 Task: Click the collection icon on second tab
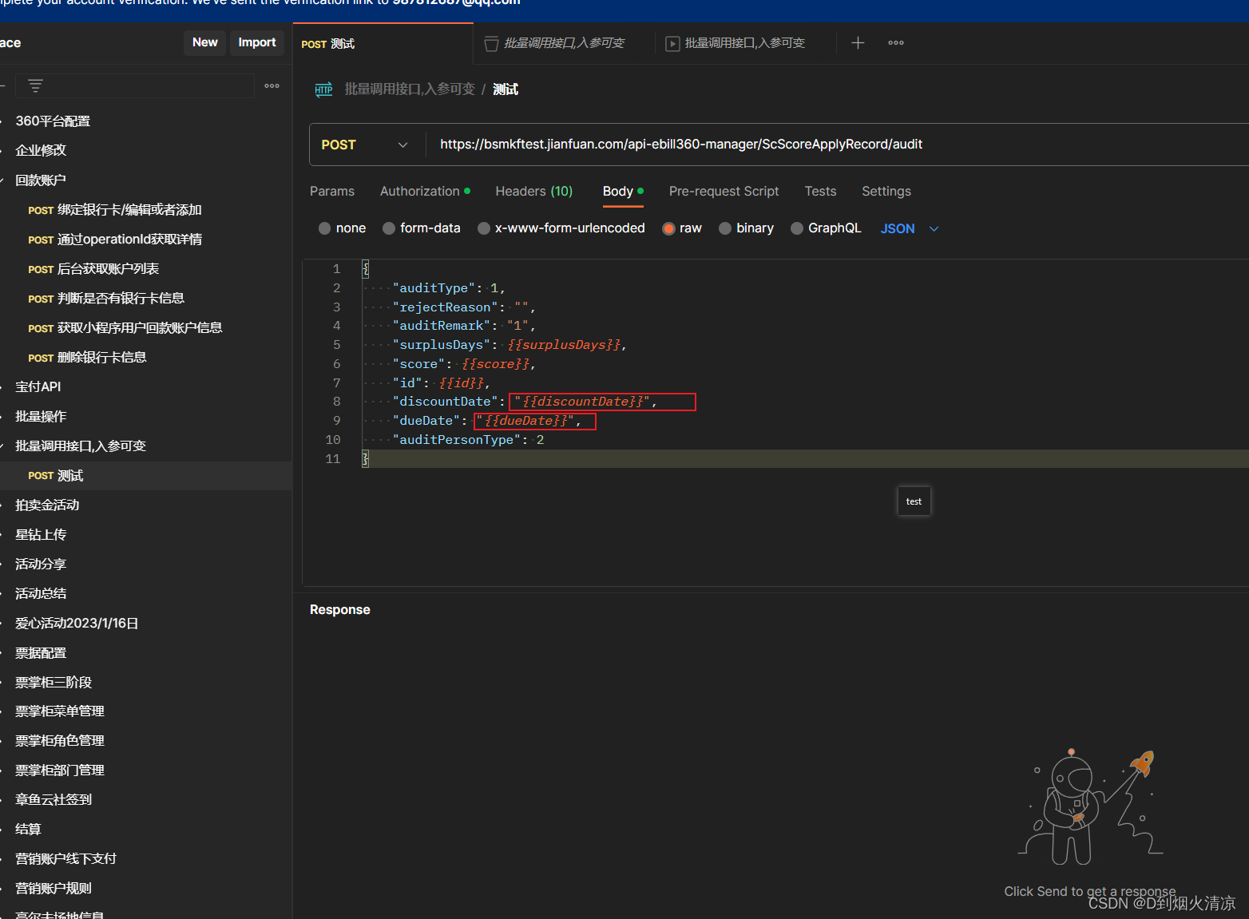tap(491, 43)
